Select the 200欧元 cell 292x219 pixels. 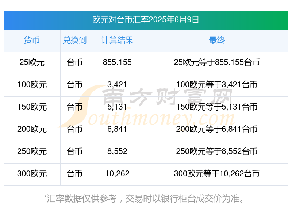(32, 129)
